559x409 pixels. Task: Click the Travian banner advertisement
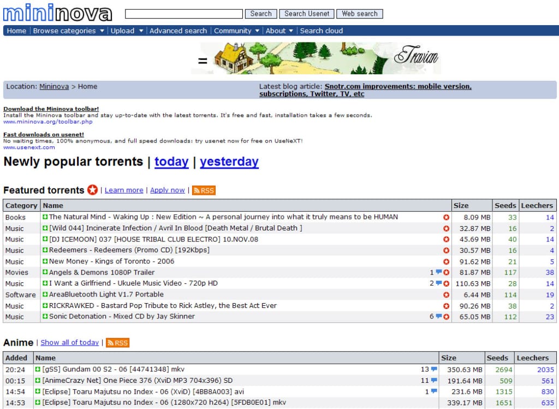tap(317, 58)
